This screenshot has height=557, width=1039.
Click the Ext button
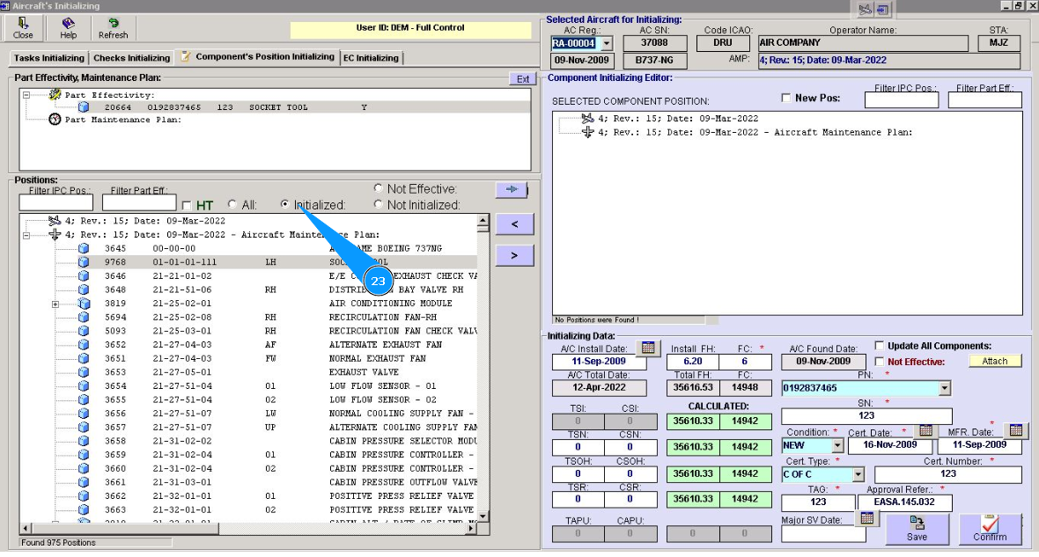pyautogui.click(x=522, y=79)
